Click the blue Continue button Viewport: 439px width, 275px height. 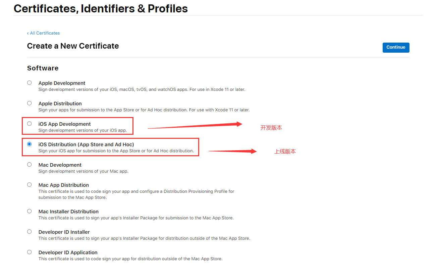click(396, 47)
